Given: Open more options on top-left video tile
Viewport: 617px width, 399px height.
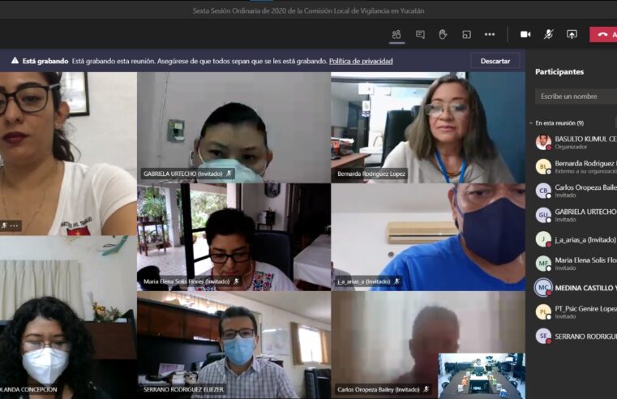Looking at the screenshot, I should pos(14,225).
